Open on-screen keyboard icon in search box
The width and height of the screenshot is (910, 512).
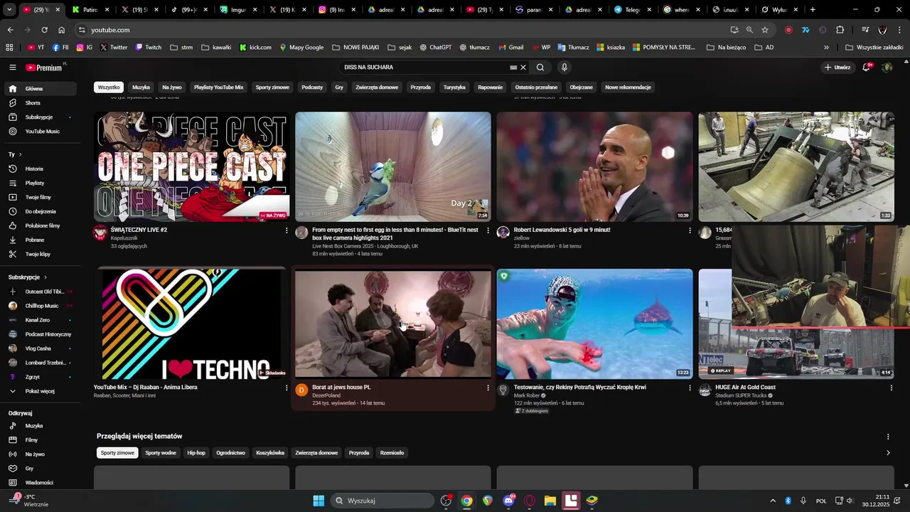tap(513, 68)
